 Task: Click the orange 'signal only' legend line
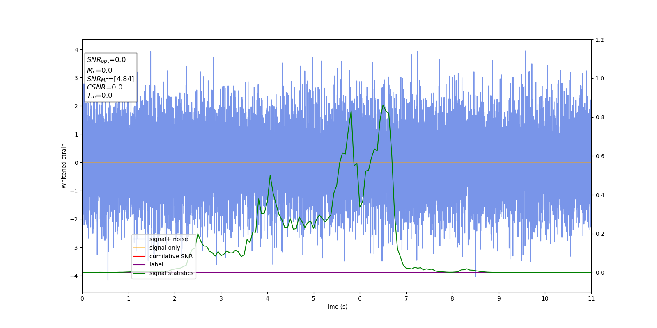pos(140,248)
